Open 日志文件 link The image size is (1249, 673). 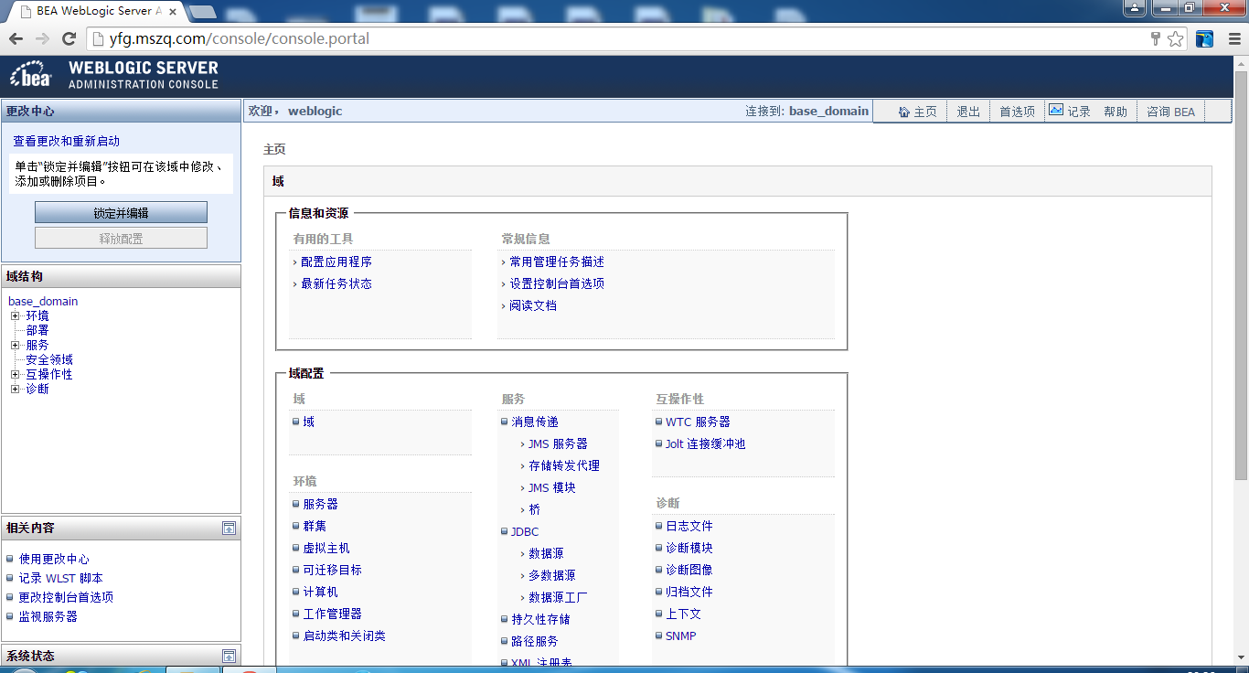pos(689,526)
